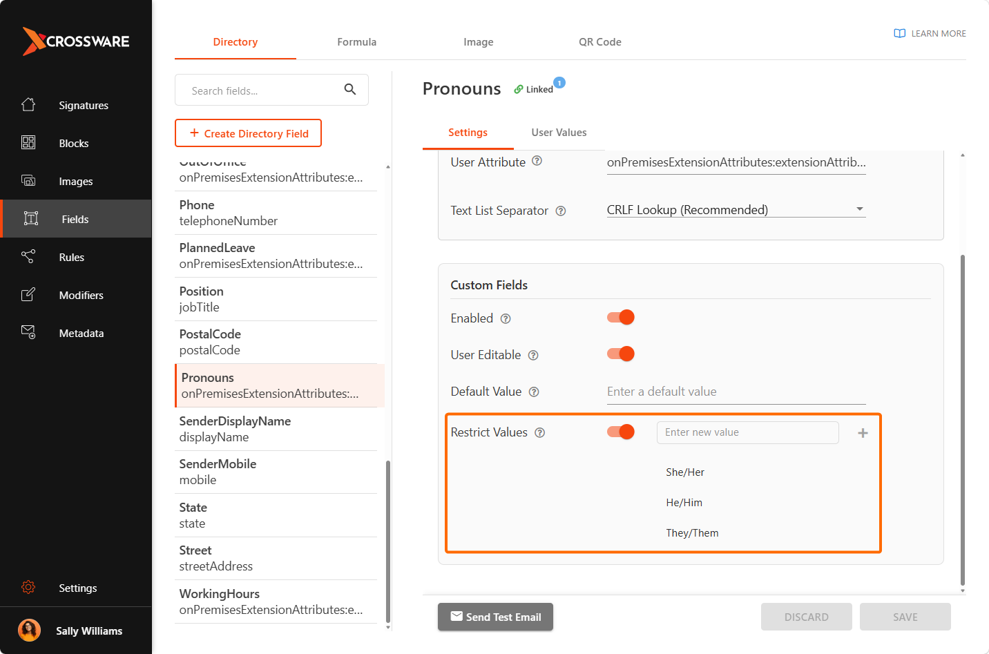Click the Settings gear icon

click(x=28, y=588)
